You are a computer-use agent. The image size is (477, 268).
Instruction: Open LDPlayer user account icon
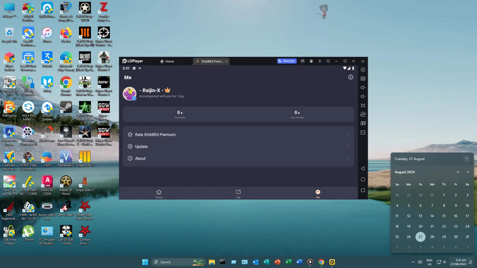click(x=311, y=61)
